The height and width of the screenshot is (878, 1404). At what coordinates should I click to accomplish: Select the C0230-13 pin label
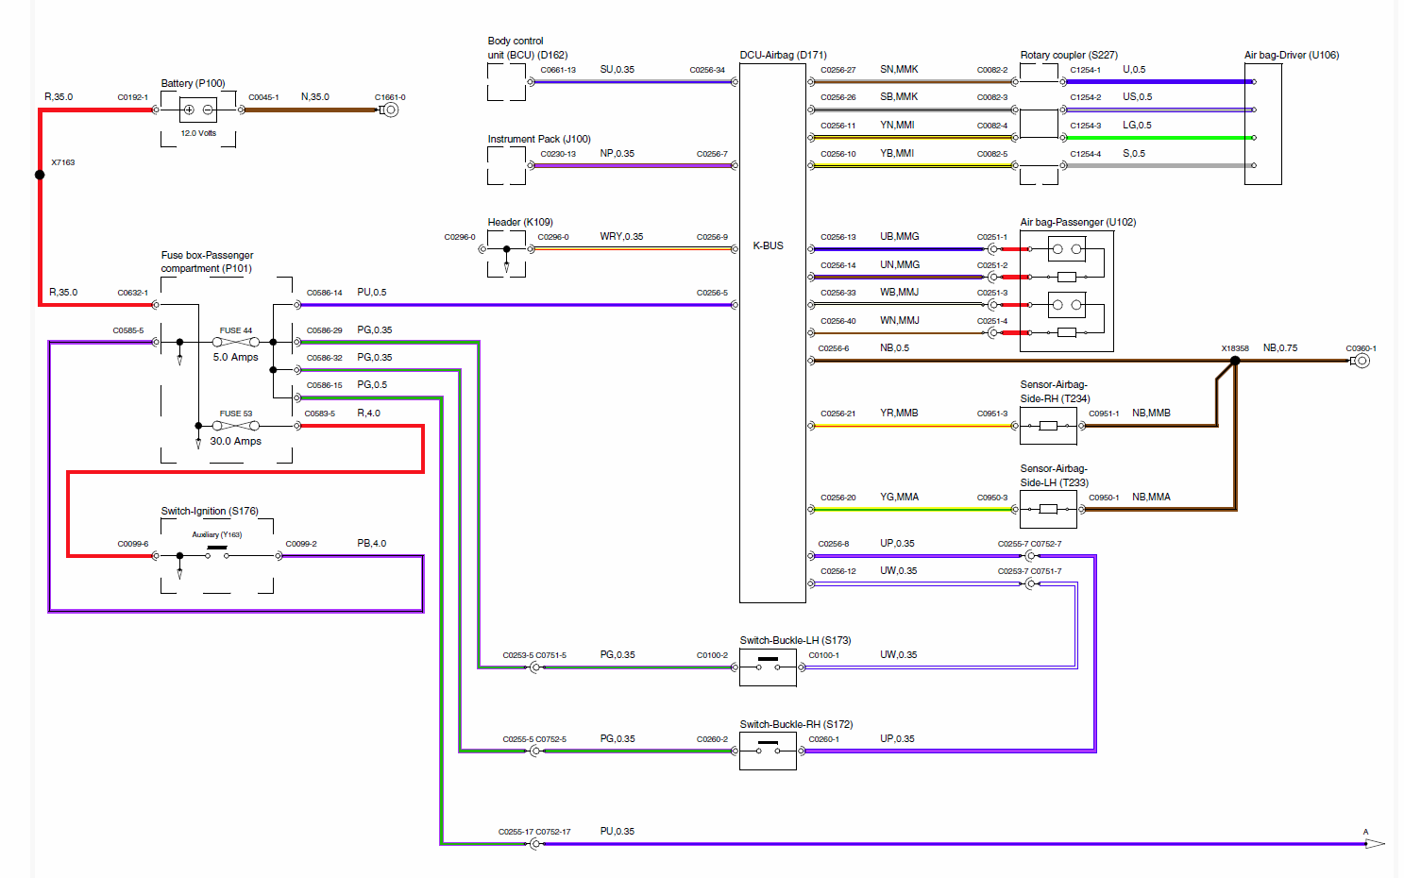point(558,154)
